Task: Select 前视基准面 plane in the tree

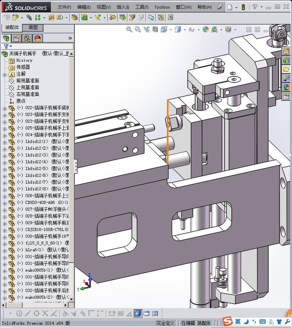Action: [x=28, y=81]
